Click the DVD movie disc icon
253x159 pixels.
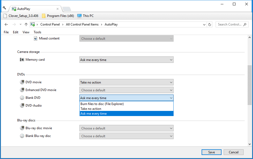click(22, 82)
